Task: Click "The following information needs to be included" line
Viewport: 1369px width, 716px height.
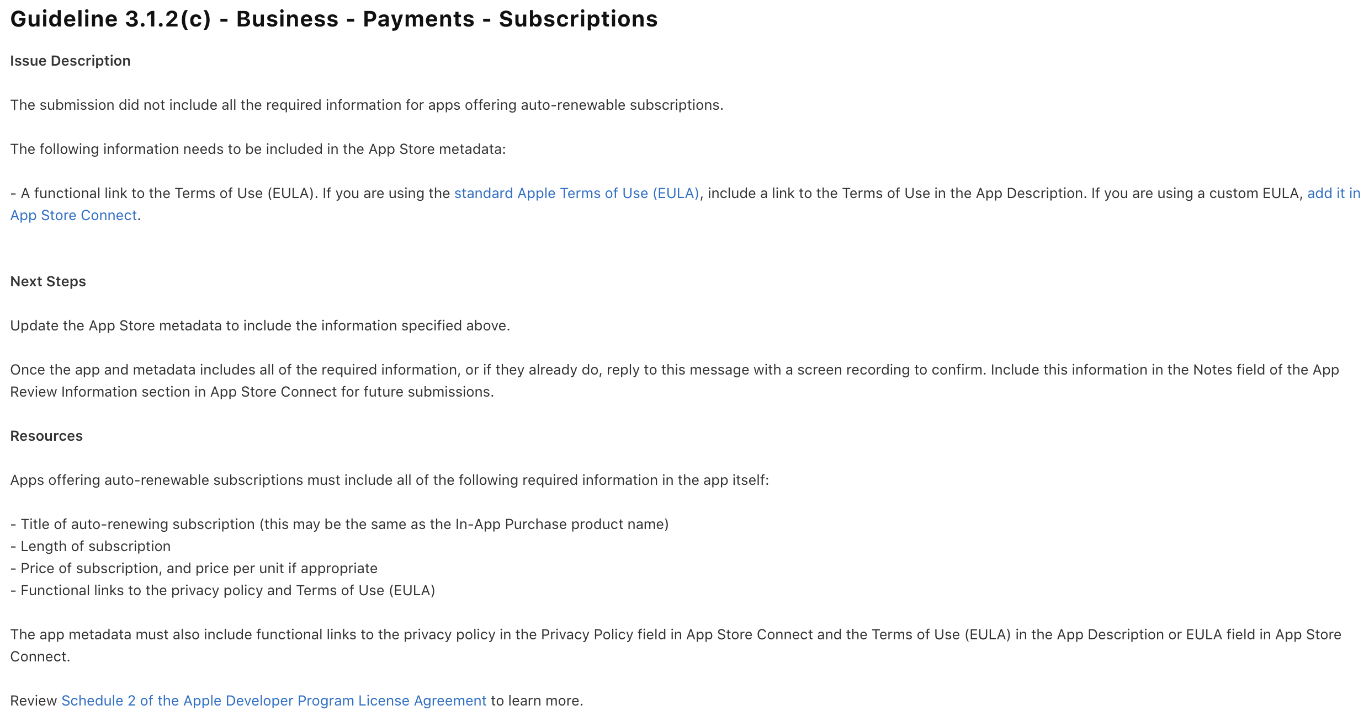Action: coord(258,149)
